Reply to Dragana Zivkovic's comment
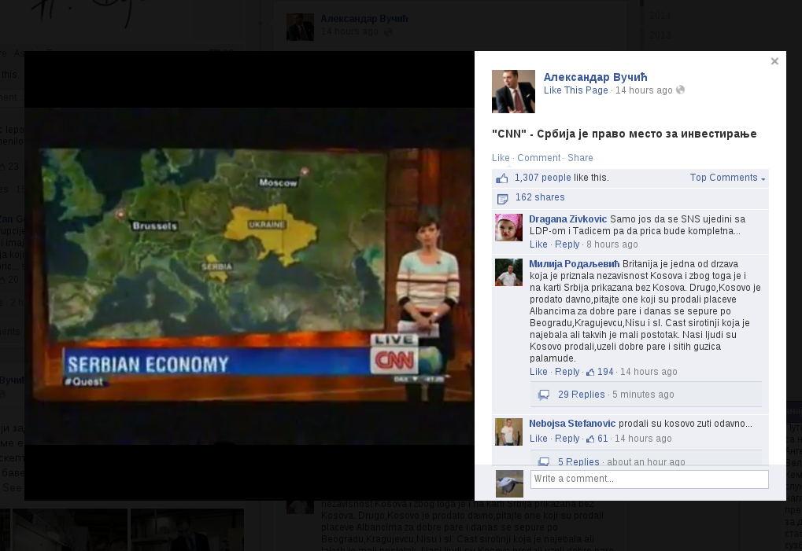The height and width of the screenshot is (551, 802). click(x=567, y=244)
